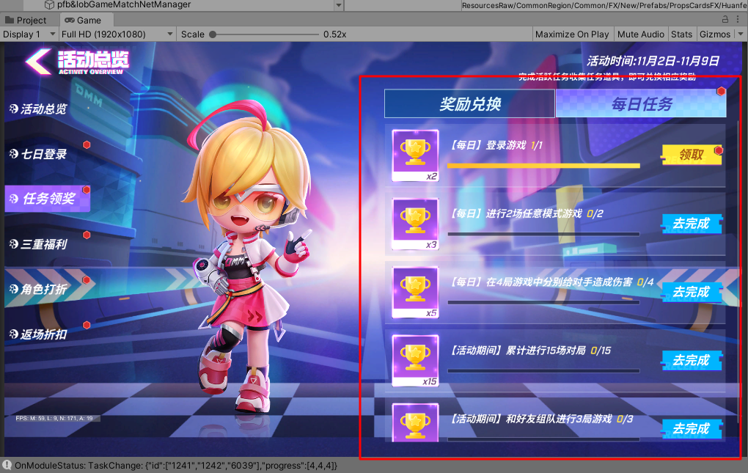Toggle Maximize On Play
Image resolution: width=748 pixels, height=473 pixels.
[x=572, y=34]
